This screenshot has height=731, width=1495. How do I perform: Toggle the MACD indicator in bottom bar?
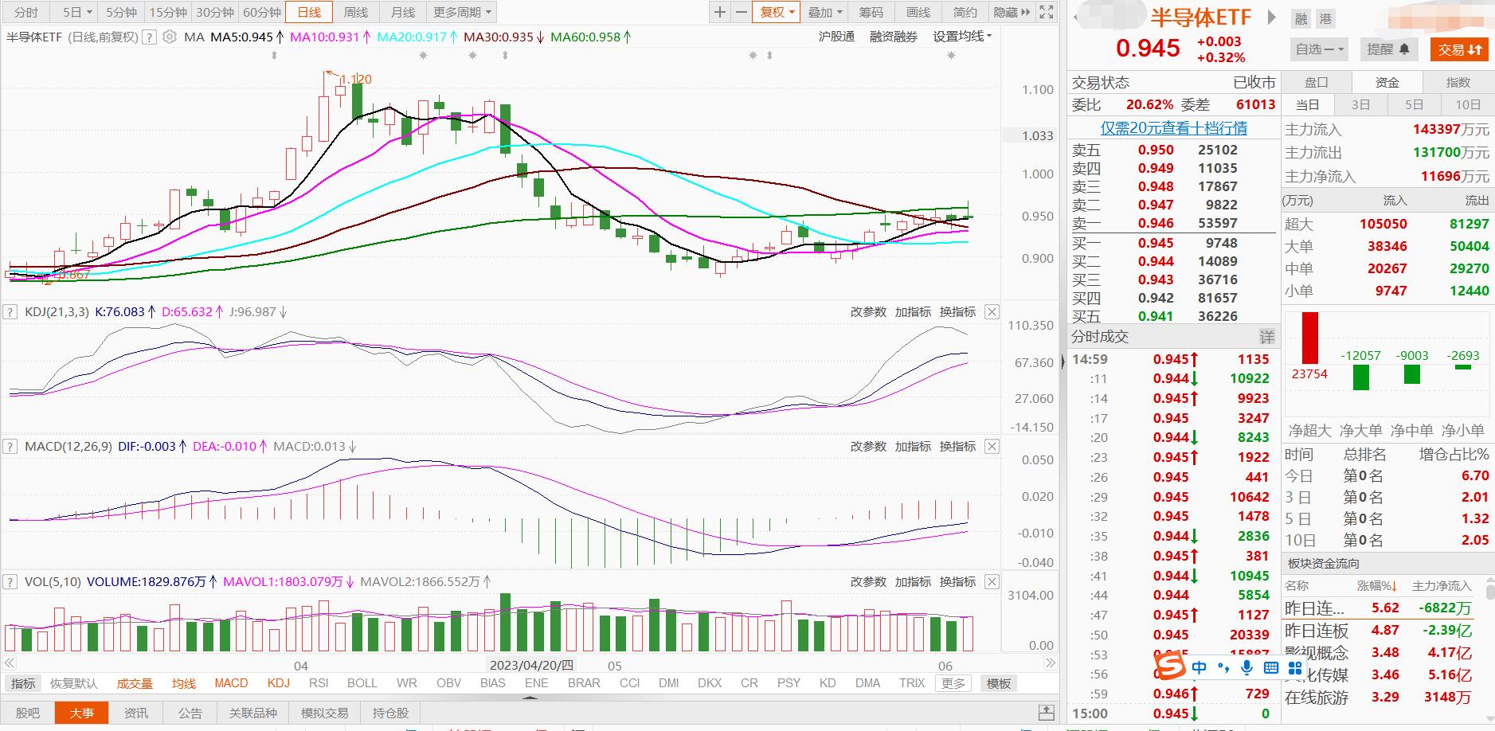click(x=231, y=683)
